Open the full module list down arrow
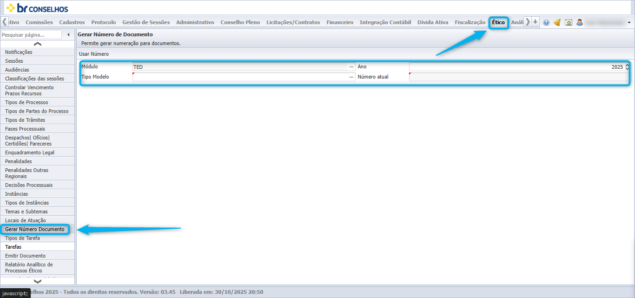This screenshot has width=635, height=298. point(535,22)
